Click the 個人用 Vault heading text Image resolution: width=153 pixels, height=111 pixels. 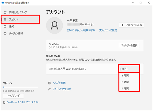[53, 56]
